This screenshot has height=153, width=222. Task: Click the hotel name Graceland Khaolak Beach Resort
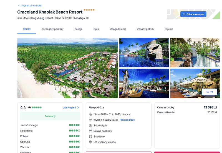50,12
